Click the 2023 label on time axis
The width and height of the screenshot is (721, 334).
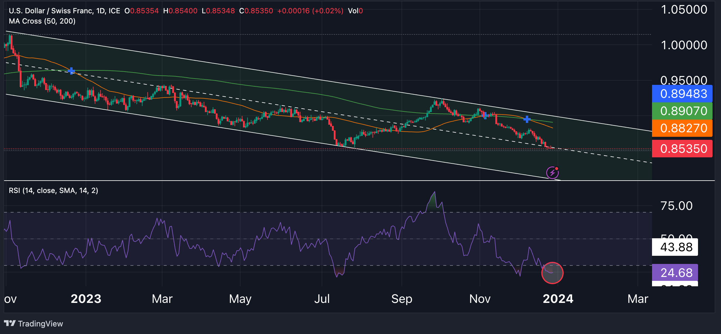[86, 299]
